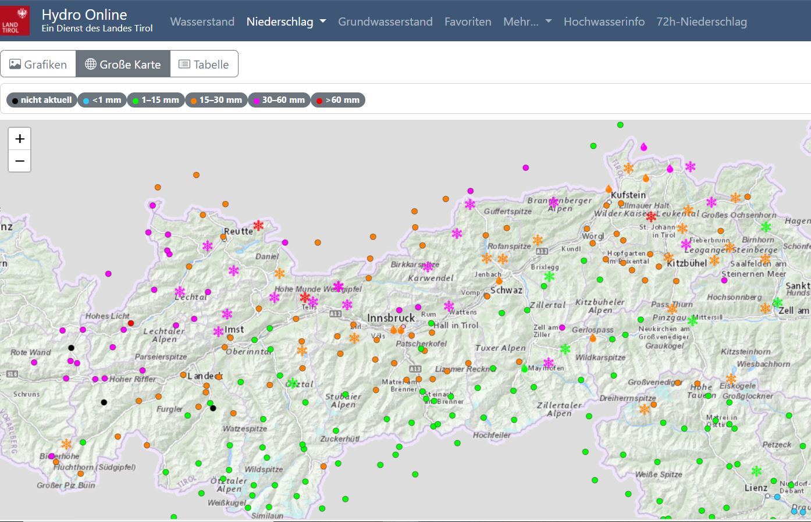Open orange drop marker at Gerlospass
The image size is (811, 522).
pyautogui.click(x=593, y=338)
